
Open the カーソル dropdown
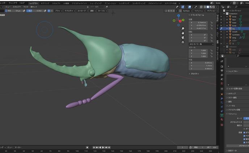pyautogui.click(x=102, y=11)
